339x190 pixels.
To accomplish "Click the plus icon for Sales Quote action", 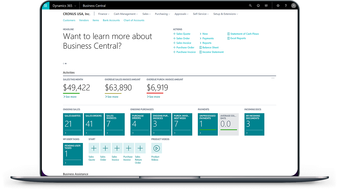I will 174,34.
